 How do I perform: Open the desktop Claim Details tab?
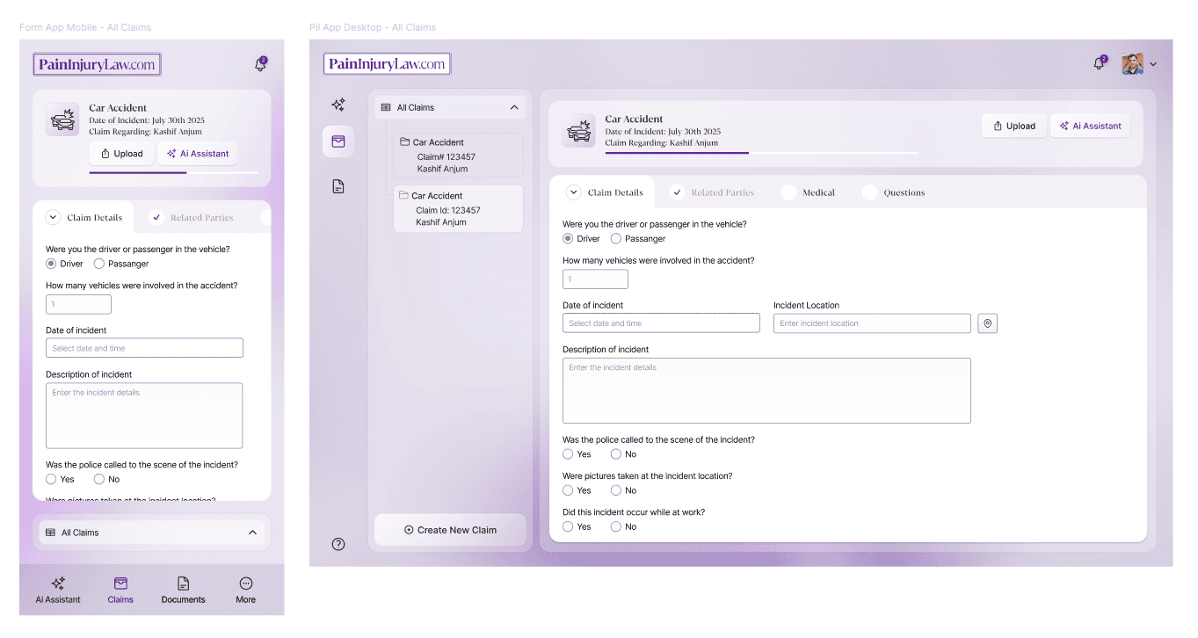tap(605, 192)
